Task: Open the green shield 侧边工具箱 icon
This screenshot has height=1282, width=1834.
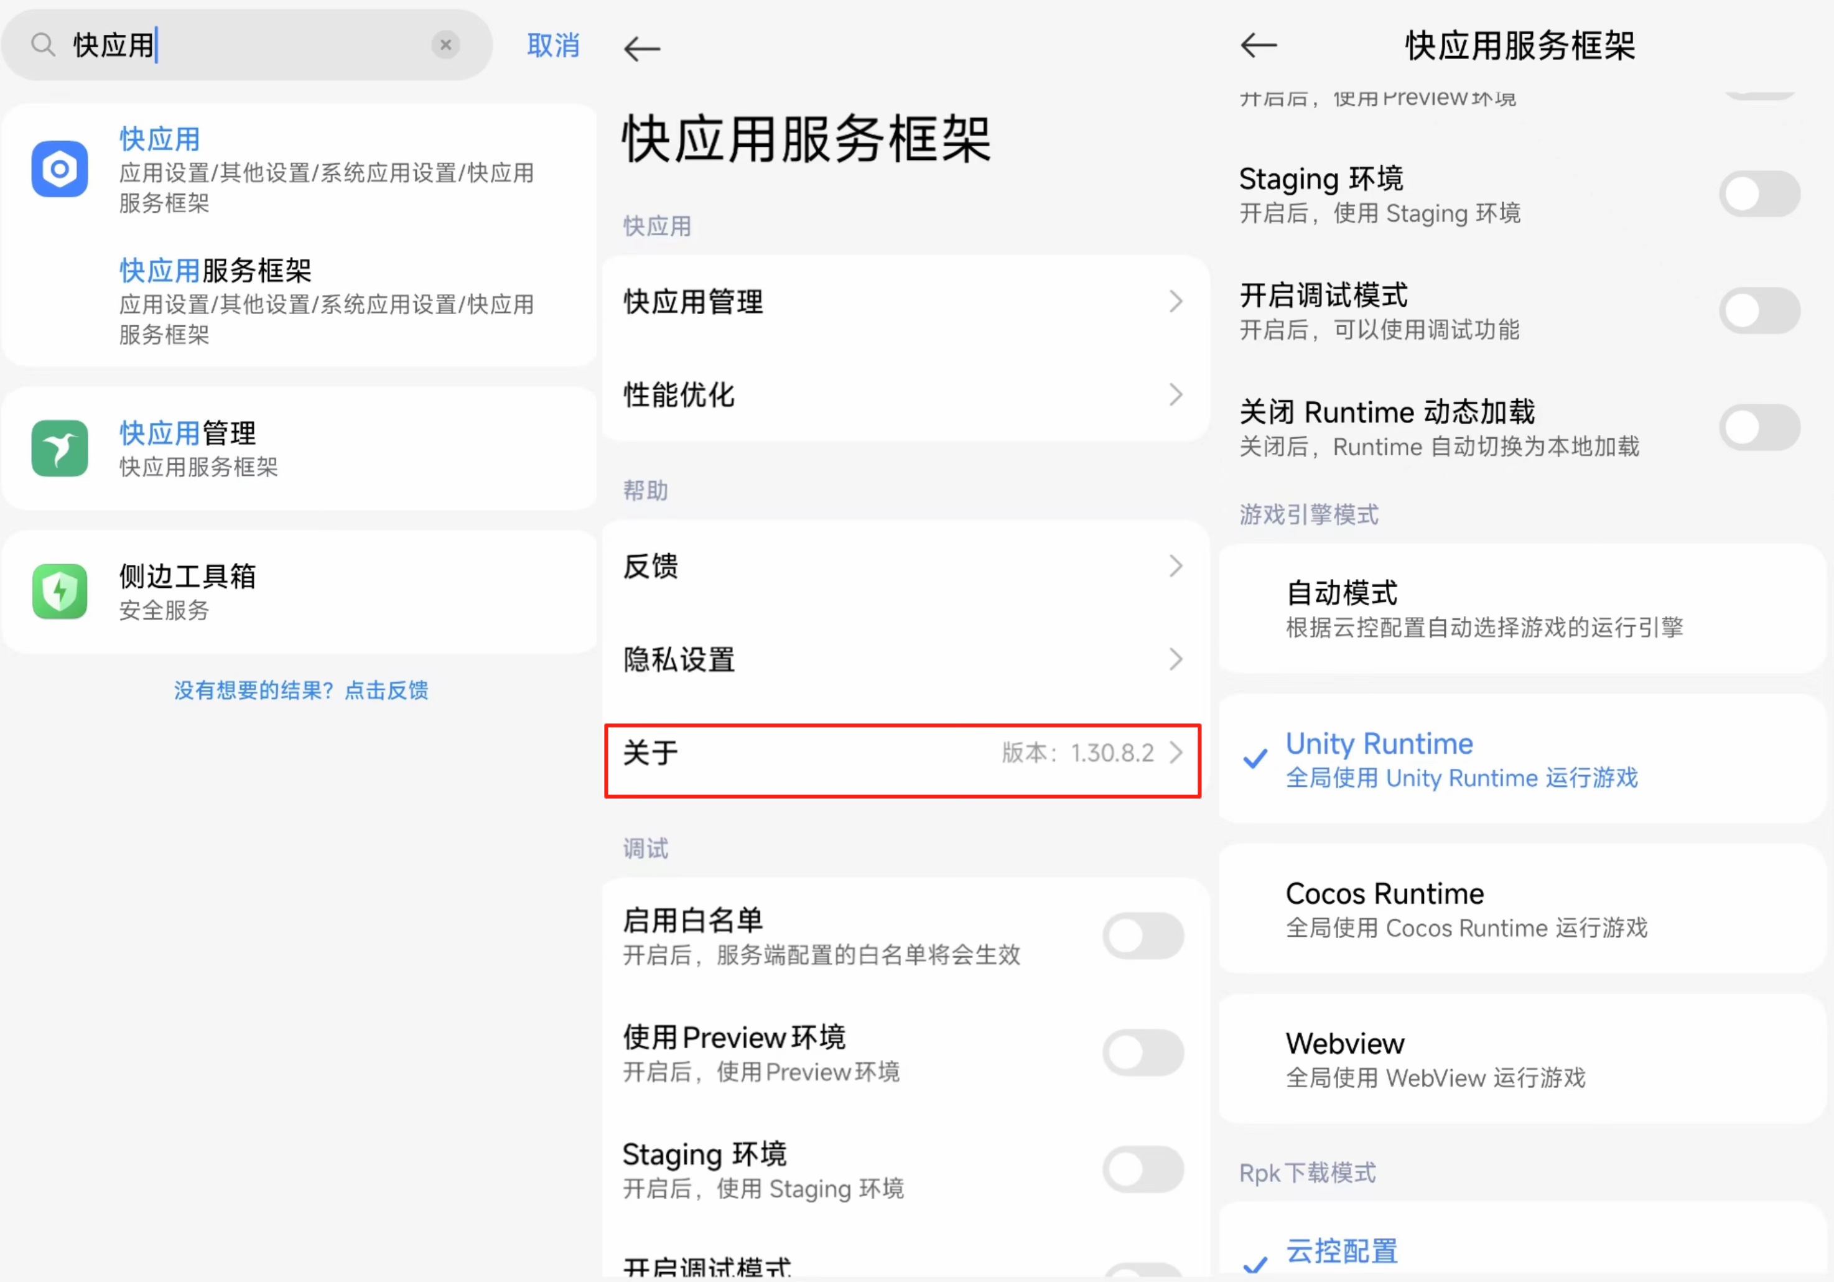Action: point(60,591)
